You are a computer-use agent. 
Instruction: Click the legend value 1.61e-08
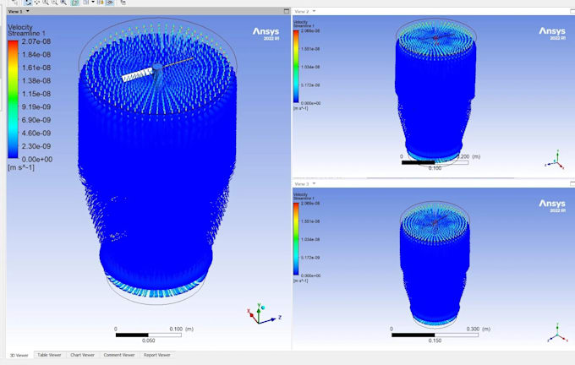click(36, 68)
